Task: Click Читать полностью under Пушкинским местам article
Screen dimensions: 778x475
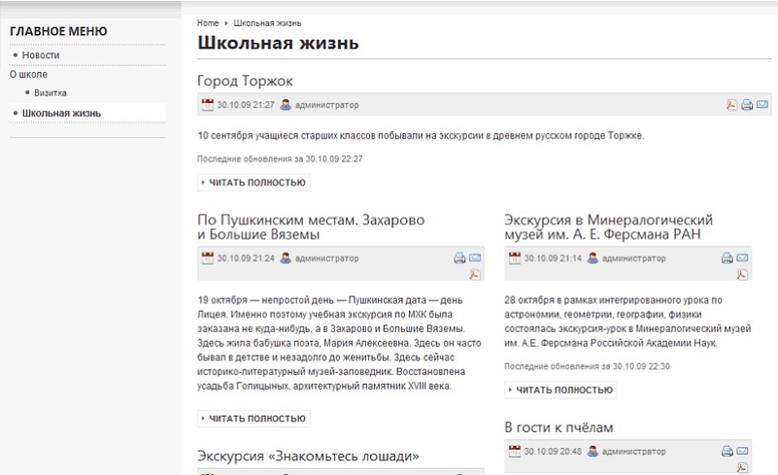Action: [x=254, y=419]
